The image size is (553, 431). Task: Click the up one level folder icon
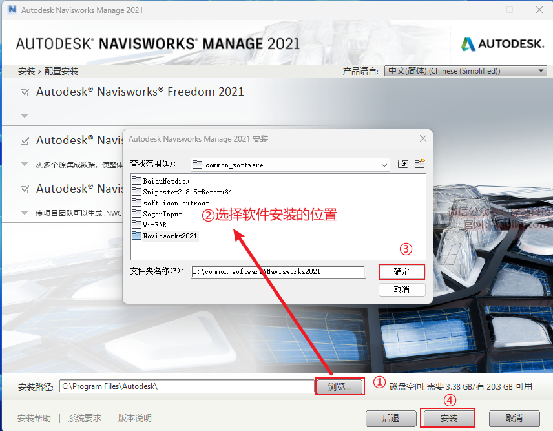(x=402, y=164)
